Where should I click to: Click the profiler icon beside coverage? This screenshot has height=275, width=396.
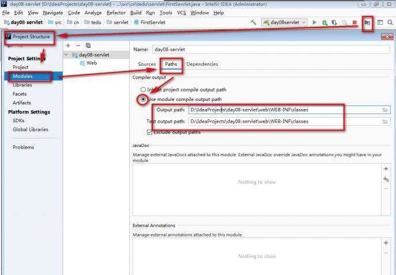click(345, 22)
